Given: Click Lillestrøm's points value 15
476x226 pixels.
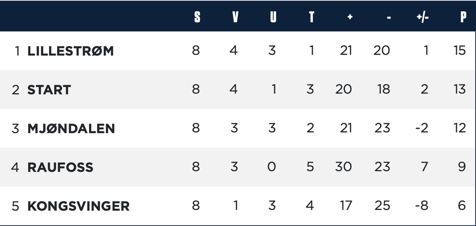Looking at the screenshot, I should pyautogui.click(x=459, y=51).
